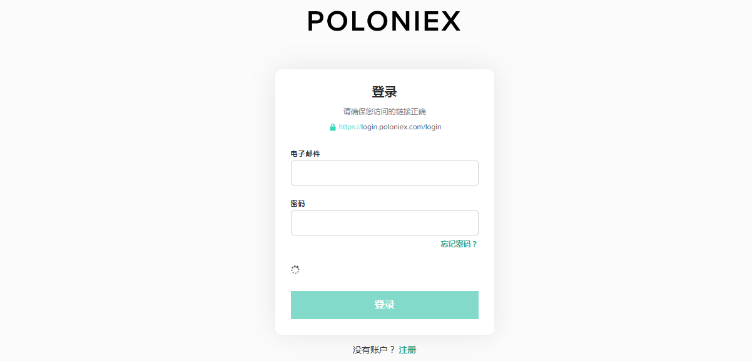Viewport: 752px width, 361px height.
Task: Open the 忘记密码？ forgot password link
Action: click(x=459, y=244)
